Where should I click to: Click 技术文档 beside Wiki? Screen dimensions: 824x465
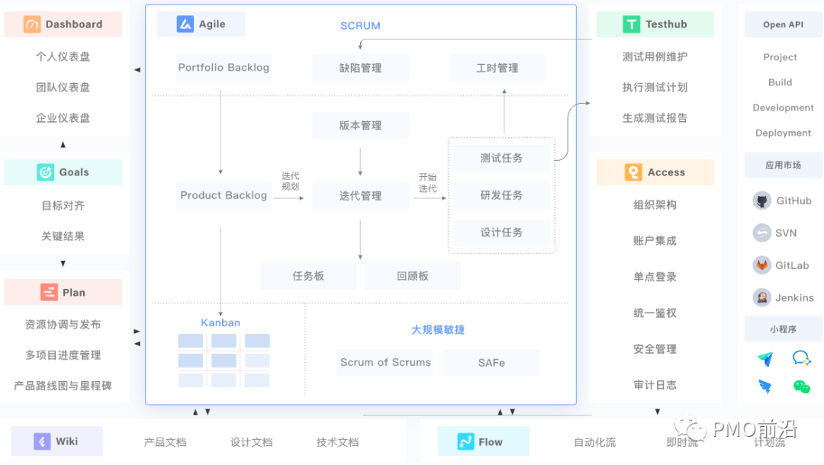click(338, 442)
